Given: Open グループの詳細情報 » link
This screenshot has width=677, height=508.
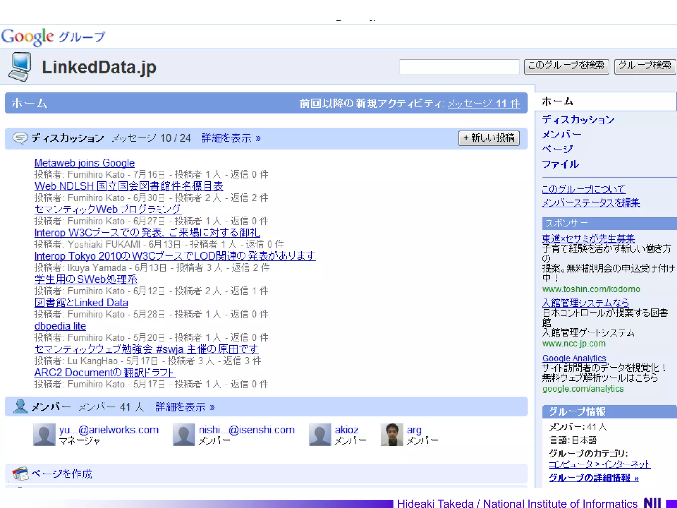Looking at the screenshot, I should pyautogui.click(x=594, y=478).
